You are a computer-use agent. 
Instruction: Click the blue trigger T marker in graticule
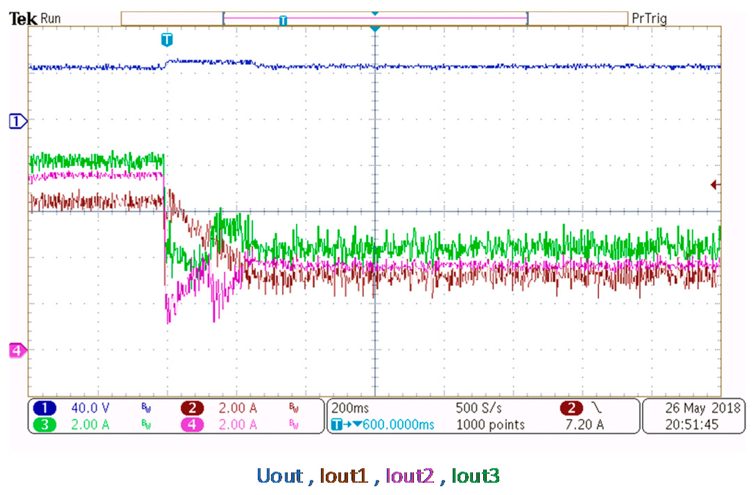point(167,39)
